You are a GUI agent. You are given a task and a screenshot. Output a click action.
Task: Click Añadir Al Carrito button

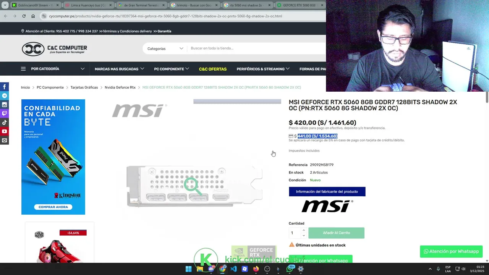coord(336,233)
